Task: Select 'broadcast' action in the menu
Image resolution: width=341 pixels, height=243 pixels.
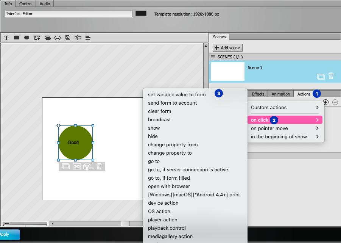Action: (159, 119)
